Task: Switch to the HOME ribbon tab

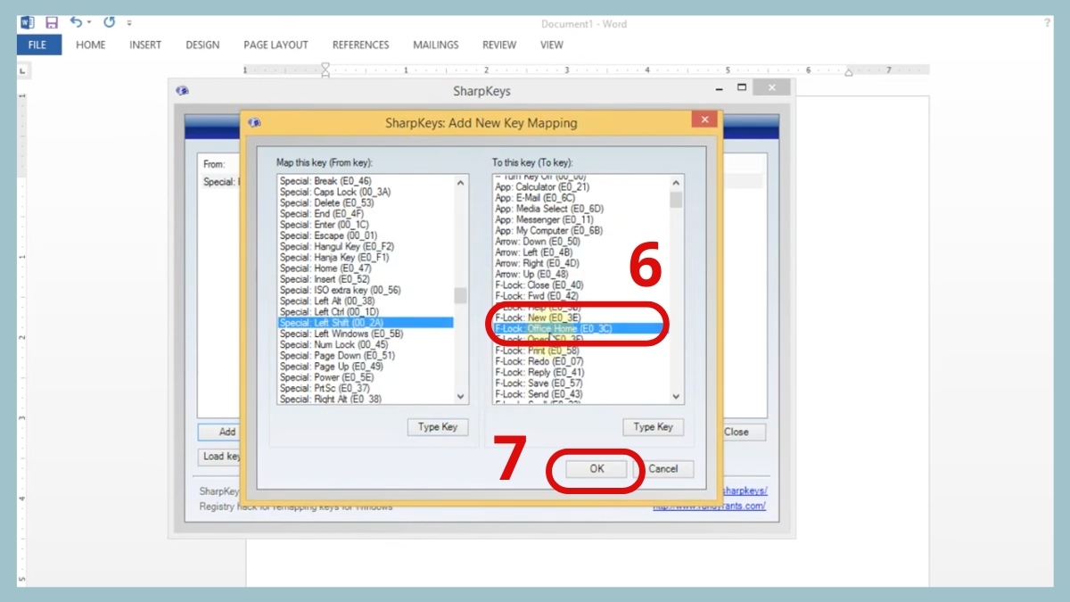Action: 90,45
